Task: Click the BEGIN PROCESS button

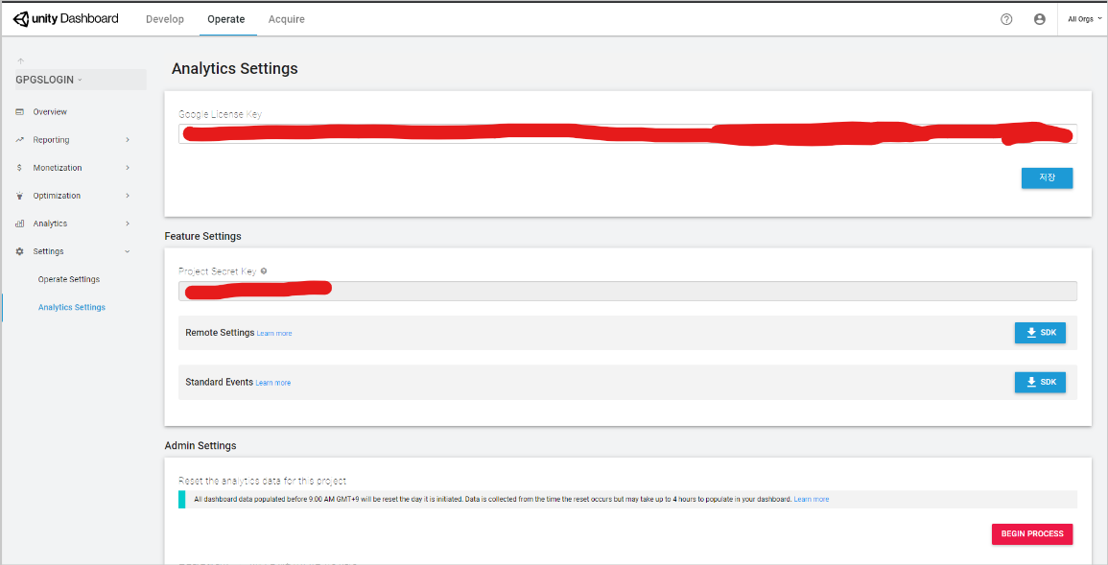Action: [1032, 534]
